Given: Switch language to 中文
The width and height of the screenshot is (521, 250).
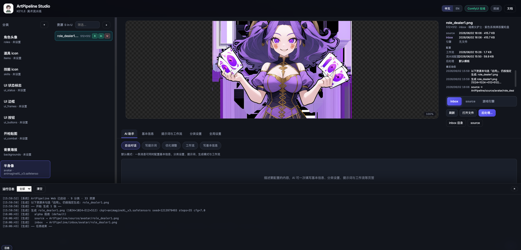Looking at the screenshot, I should 447,8.
